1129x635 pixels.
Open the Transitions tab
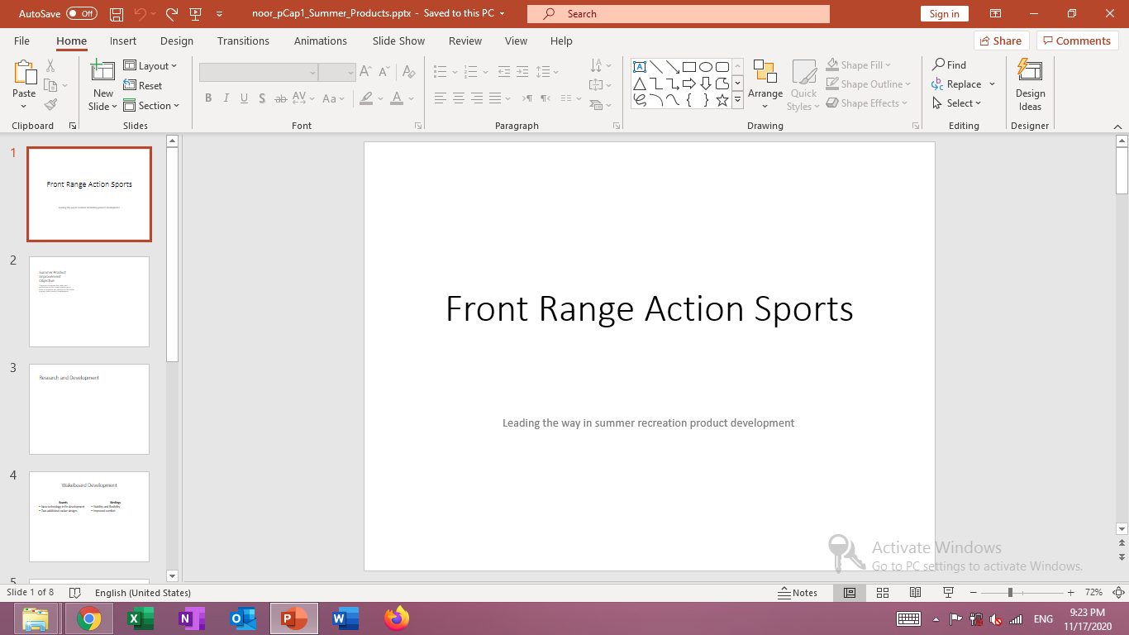coord(243,41)
